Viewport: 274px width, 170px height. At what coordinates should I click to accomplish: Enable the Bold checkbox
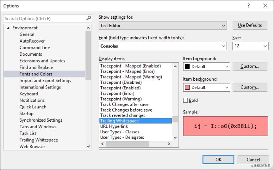186,100
